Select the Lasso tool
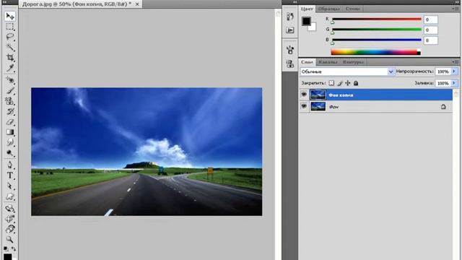 [x=10, y=37]
